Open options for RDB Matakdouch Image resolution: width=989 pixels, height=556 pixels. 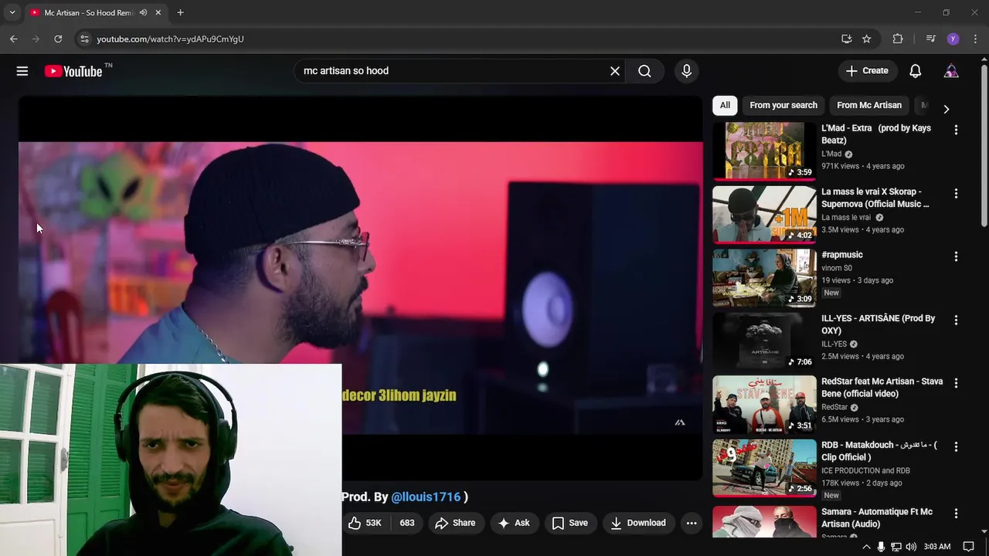tap(956, 446)
